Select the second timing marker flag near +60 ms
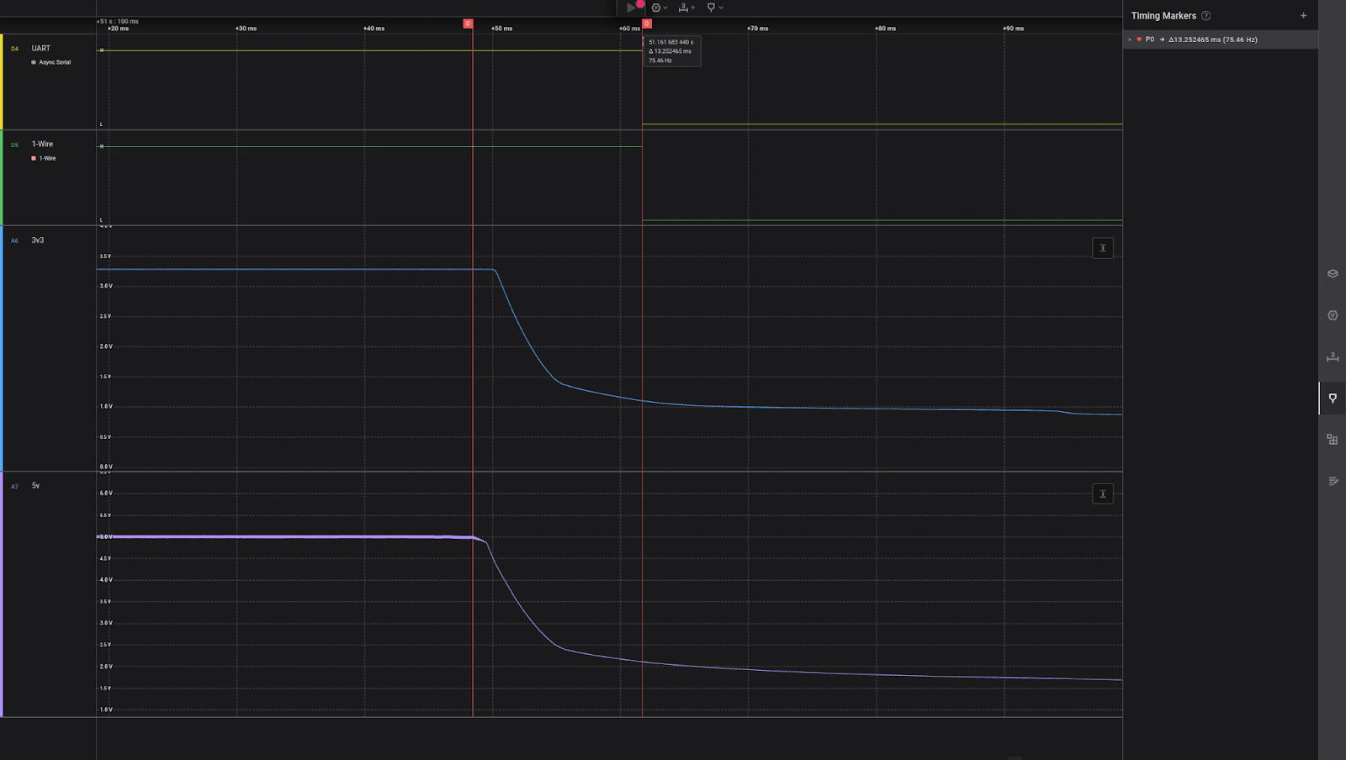Viewport: 1346px width, 760px height. 647,24
